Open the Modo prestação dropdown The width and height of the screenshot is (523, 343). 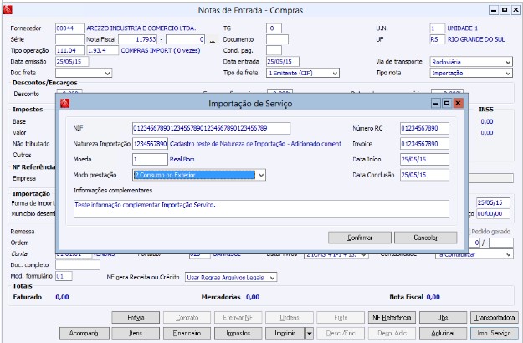(261, 175)
